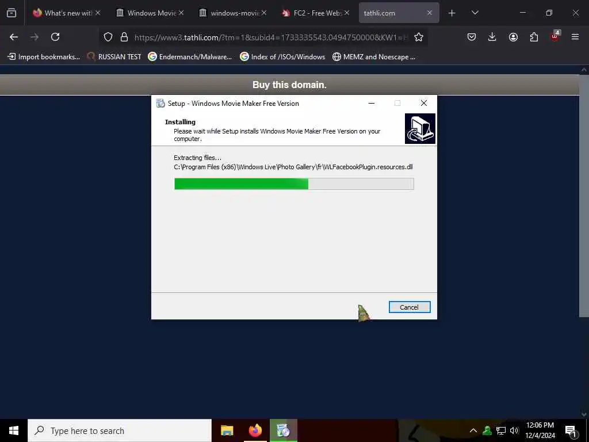Image resolution: width=589 pixels, height=442 pixels.
Task: Reload the current page
Action: tap(55, 37)
